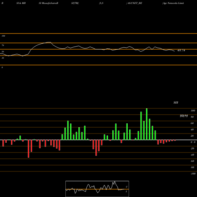The height and width of the screenshot is (197, 197).
Task: Click the MR axis label 40
Action: tap(192, 130)
